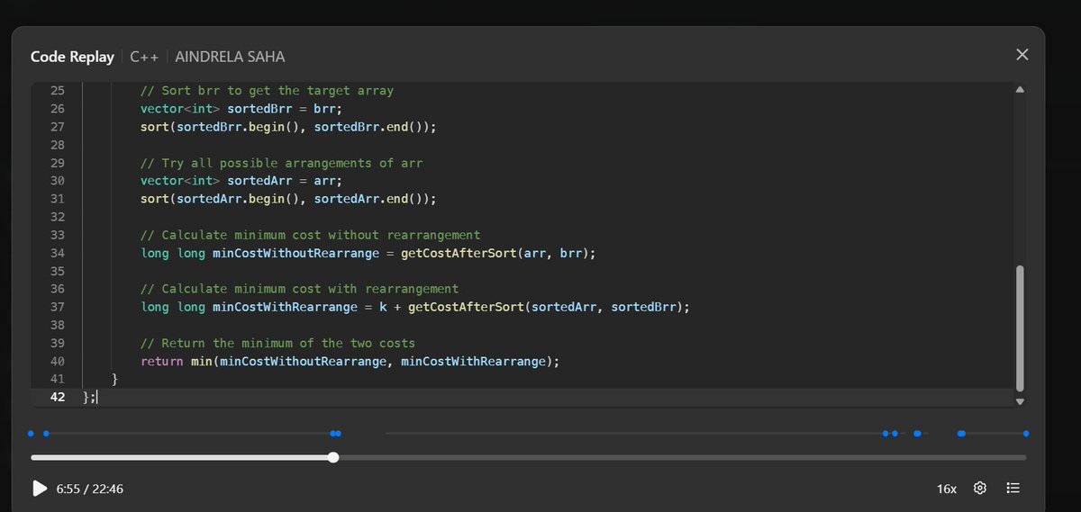Click line number 28 in gutter
The width and height of the screenshot is (1081, 512).
click(x=57, y=145)
